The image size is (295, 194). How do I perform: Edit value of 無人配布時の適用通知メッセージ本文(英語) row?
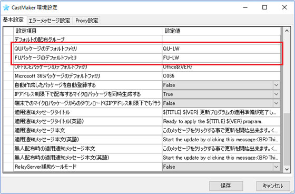pos(221,158)
